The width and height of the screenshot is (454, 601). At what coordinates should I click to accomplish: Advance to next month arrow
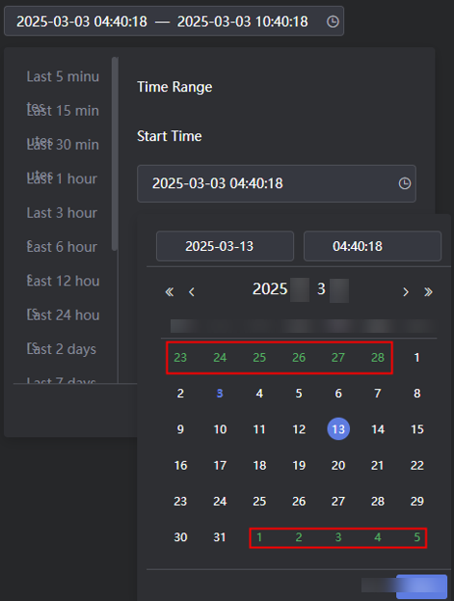406,292
